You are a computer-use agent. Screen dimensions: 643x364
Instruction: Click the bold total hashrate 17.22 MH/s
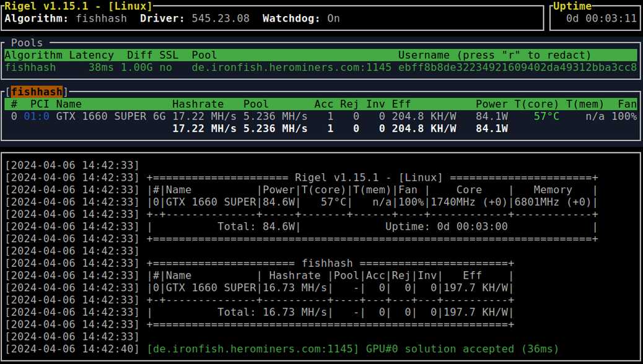coord(204,129)
